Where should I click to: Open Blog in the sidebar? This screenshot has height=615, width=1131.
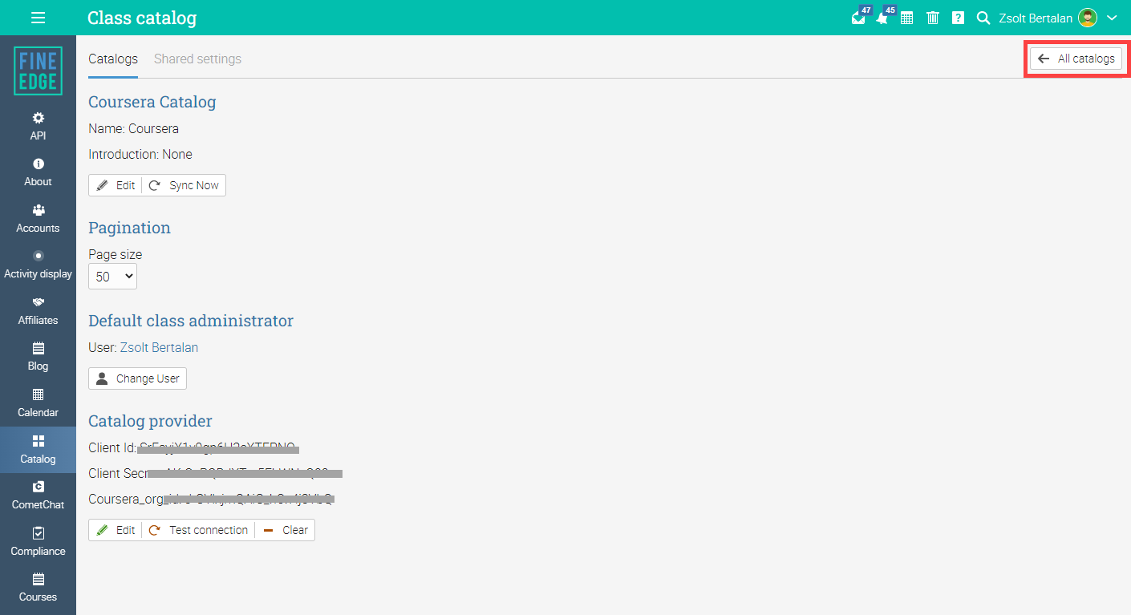(38, 357)
